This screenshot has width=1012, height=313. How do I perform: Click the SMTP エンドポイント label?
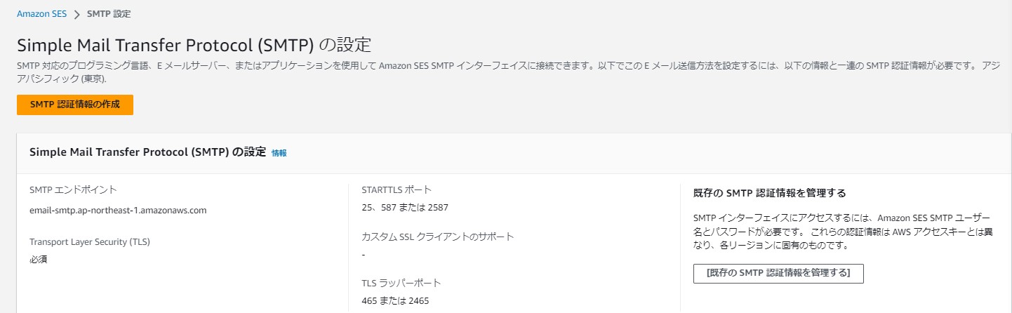[x=73, y=189]
